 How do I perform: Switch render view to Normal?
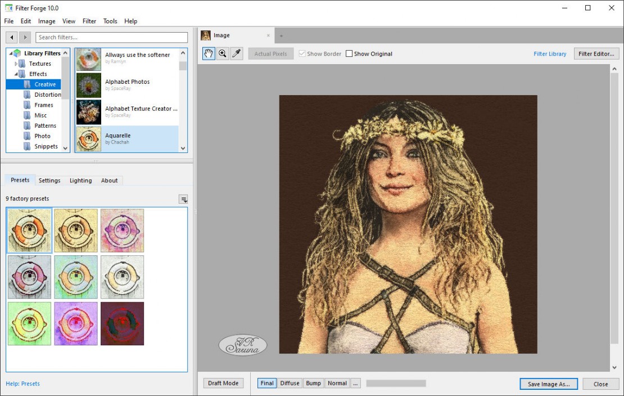337,383
